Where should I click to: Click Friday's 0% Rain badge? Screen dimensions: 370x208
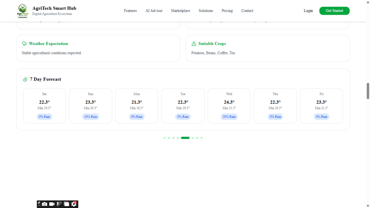(x=321, y=117)
